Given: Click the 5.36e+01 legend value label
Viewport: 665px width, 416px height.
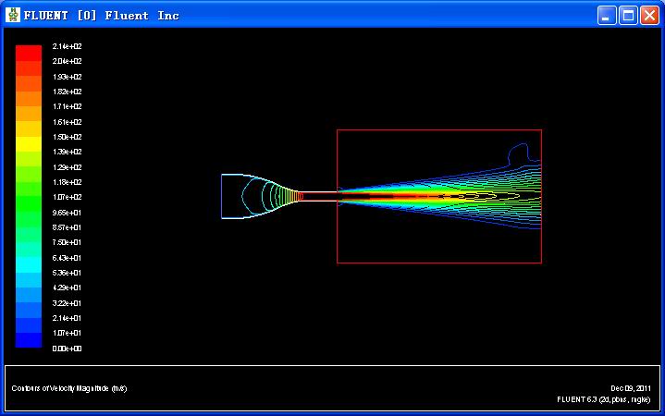Looking at the screenshot, I should 67,273.
